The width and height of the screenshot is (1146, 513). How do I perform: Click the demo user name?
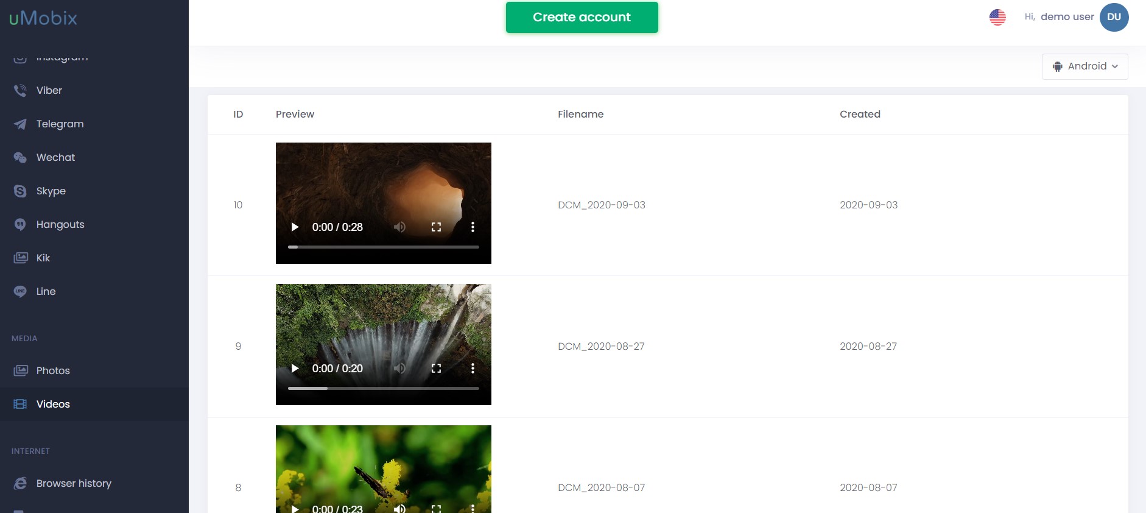[x=1067, y=17]
